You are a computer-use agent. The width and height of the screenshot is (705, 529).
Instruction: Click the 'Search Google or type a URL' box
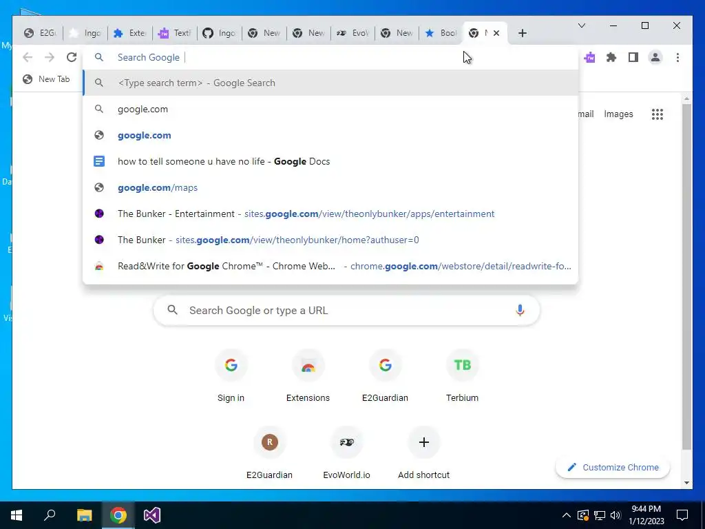[x=346, y=310]
